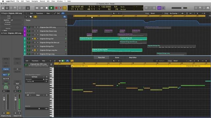This screenshot has width=211, height=118.
Task: Click the Originals Strings Long 8ve track icon
Action: coord(29,50)
